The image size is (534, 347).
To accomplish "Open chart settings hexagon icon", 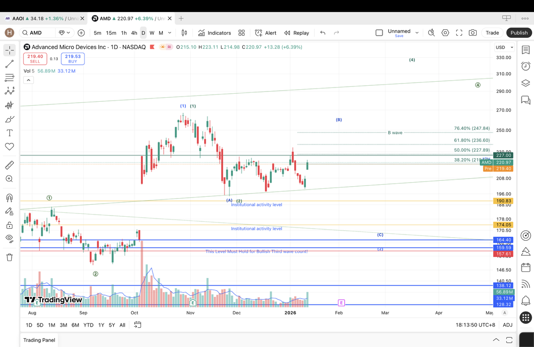I will (445, 33).
